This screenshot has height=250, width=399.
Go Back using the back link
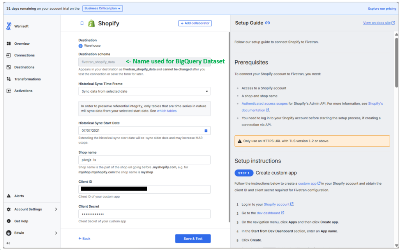tap(84, 239)
